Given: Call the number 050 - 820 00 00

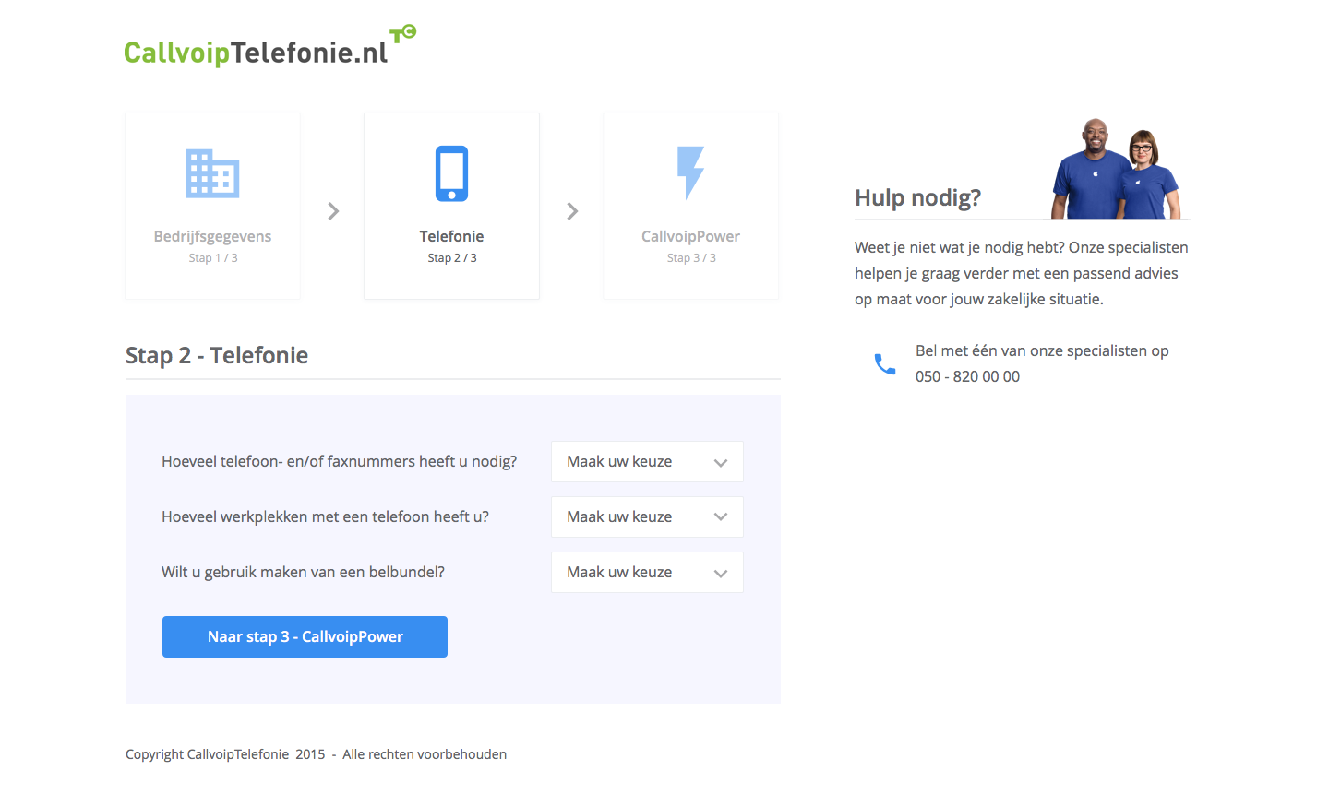Looking at the screenshot, I should click(967, 376).
